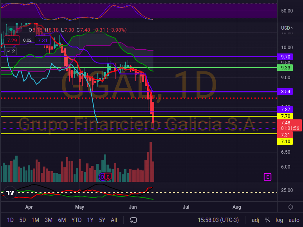Open the USD currency dropdown
Image resolution: width=303 pixels, height=227 pixels.
point(287,28)
